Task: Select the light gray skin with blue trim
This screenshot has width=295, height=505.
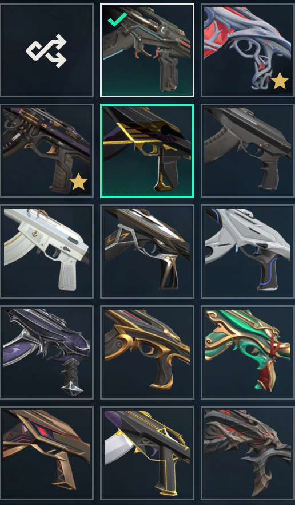Action: (x=248, y=251)
